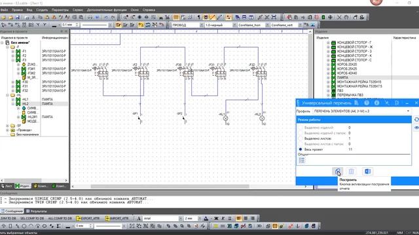Screen dimensions: 419x235
Task: Open the line color swatch in second toolbar
Action: [x=54, y=25]
